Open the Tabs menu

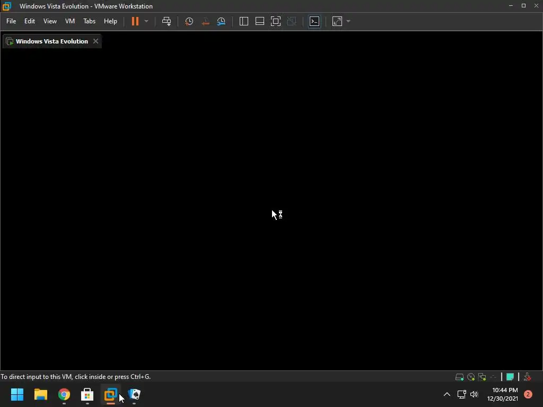(89, 21)
